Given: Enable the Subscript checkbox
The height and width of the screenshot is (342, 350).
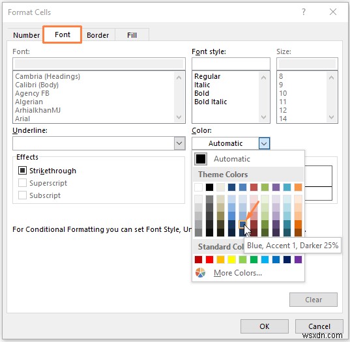Looking at the screenshot, I should point(22,195).
